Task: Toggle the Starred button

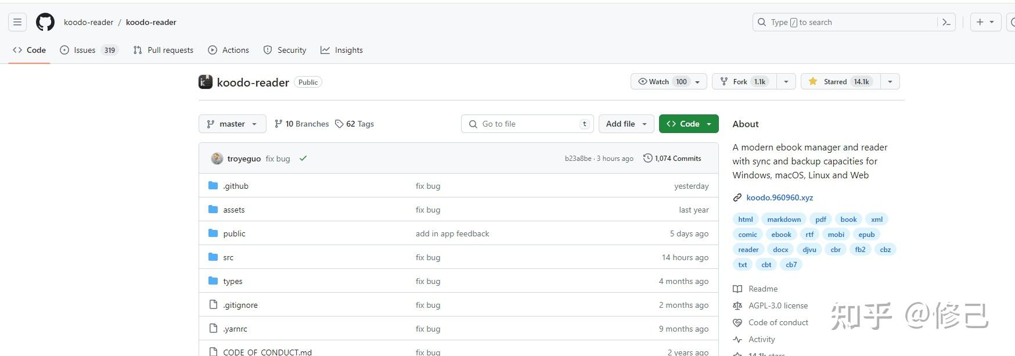Action: (840, 82)
